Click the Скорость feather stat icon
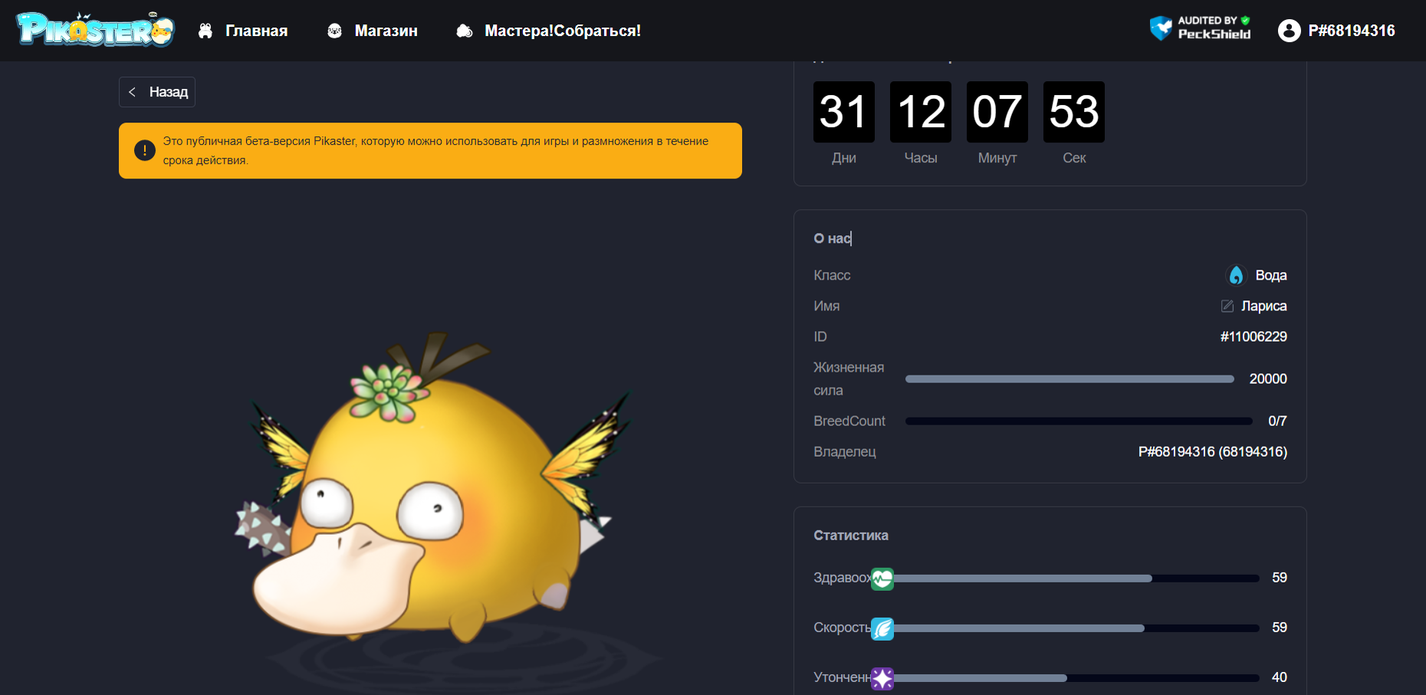This screenshot has width=1426, height=695. click(x=882, y=628)
